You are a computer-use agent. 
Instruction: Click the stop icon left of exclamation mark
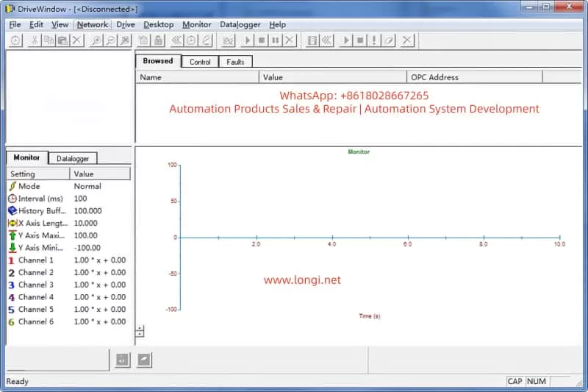click(x=360, y=40)
